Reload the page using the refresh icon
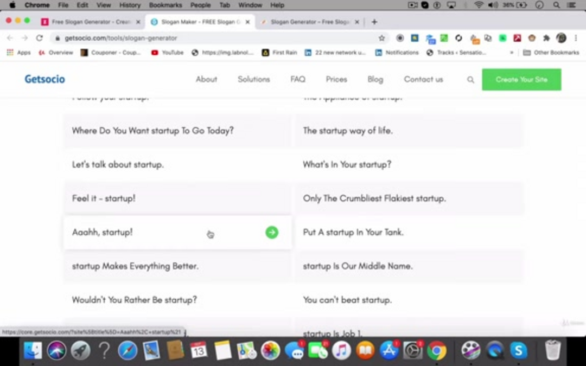Viewport: 586px width, 366px height. coord(39,38)
